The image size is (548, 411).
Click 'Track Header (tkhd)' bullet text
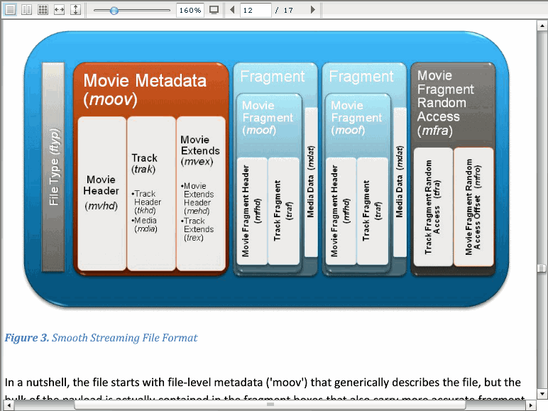click(146, 202)
